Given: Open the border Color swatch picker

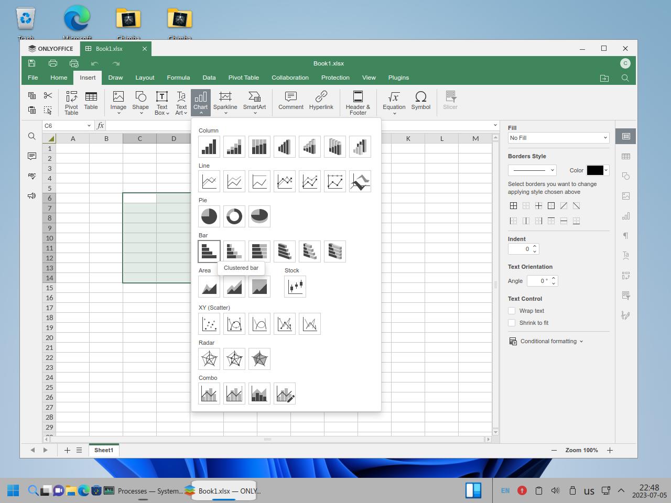Looking at the screenshot, I should click(x=598, y=170).
